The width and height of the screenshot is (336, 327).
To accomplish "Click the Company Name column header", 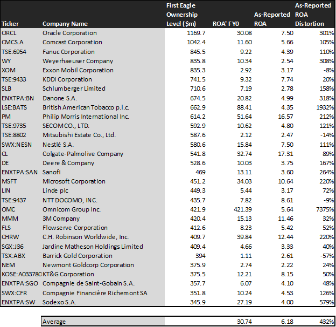I will (x=65, y=24).
